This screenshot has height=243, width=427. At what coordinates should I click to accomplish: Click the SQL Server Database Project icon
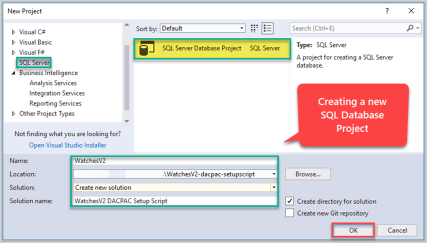[146, 48]
